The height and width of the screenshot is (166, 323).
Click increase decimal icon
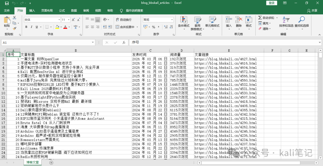tap(166, 27)
